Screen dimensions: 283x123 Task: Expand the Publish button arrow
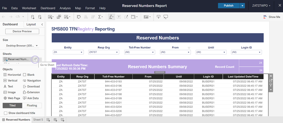point(242,6)
